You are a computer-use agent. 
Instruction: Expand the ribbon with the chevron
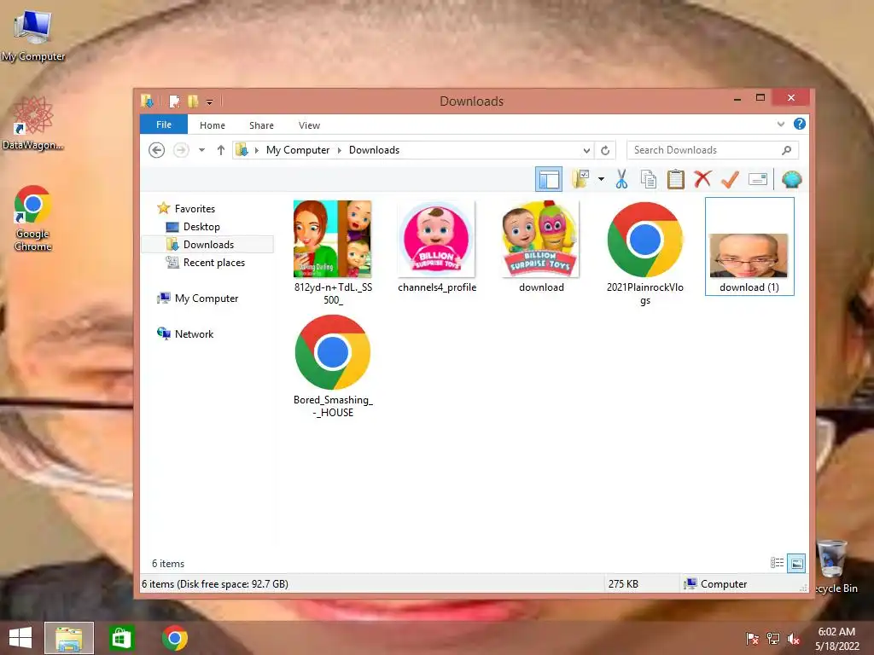[781, 125]
